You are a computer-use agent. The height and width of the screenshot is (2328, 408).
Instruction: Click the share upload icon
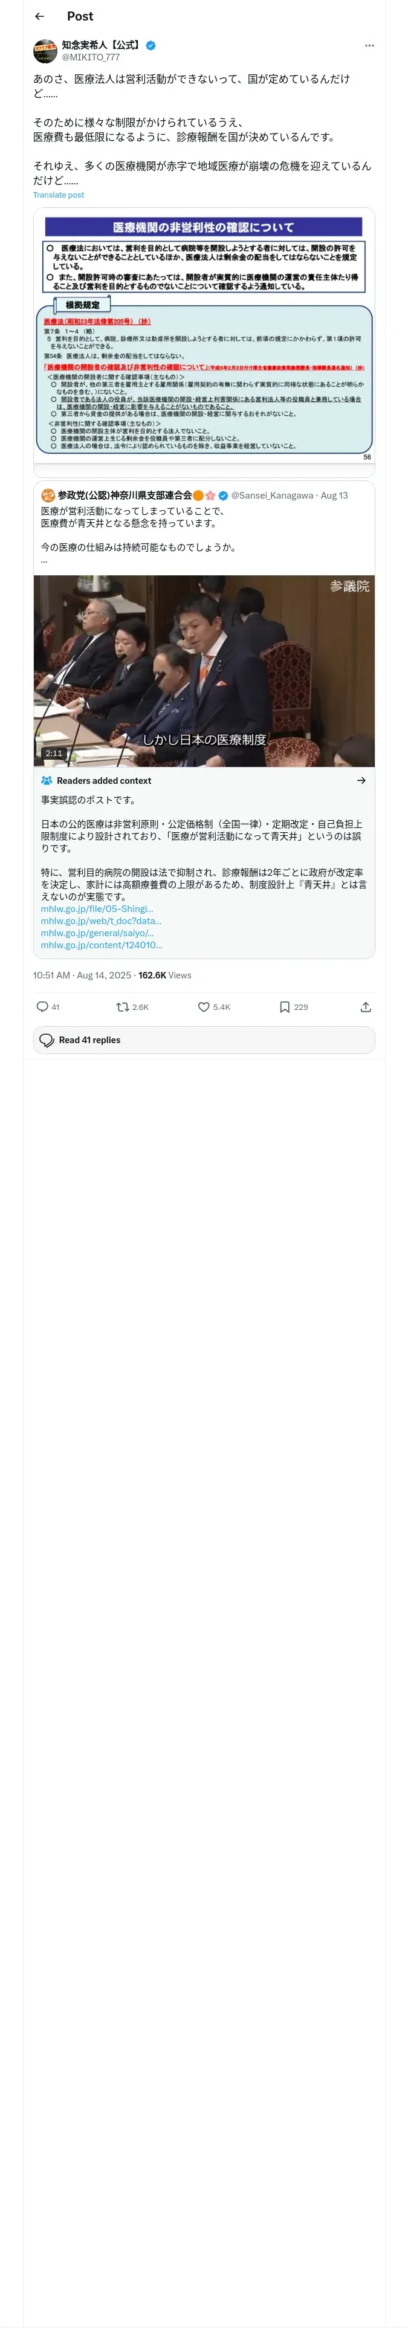(366, 1007)
